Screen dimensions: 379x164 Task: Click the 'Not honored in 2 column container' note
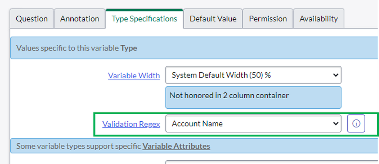coord(253,97)
